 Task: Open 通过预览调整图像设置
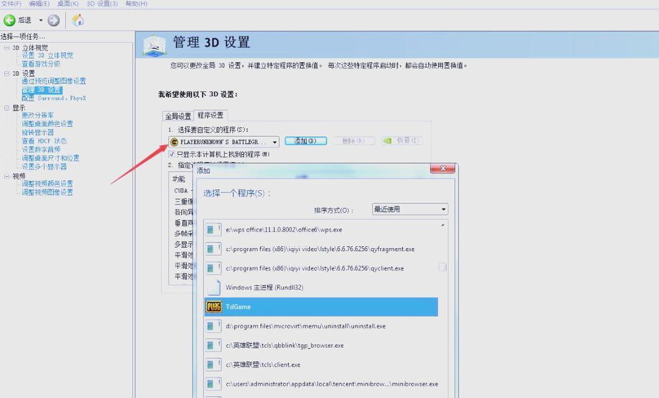click(x=54, y=81)
